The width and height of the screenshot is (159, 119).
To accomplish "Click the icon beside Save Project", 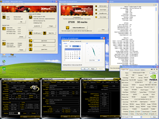I will pos(96,10).
